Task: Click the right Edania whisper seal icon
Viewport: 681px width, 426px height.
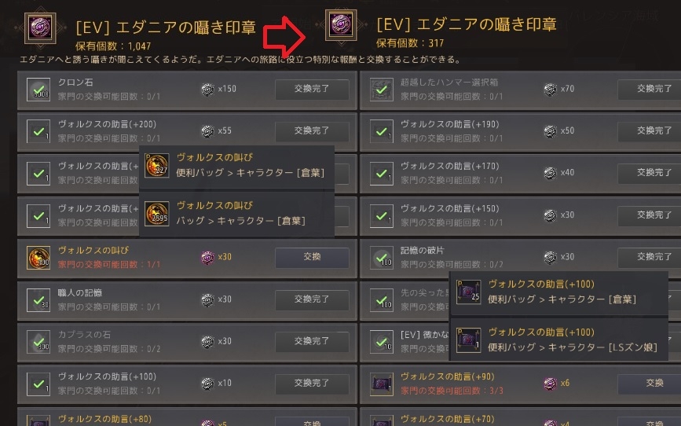Action: 341,25
